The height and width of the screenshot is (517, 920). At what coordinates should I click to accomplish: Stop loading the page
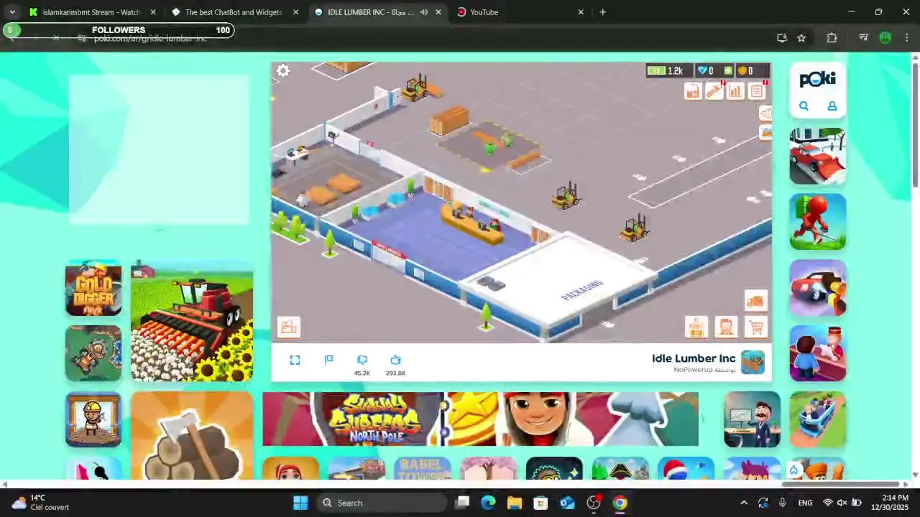[x=56, y=38]
